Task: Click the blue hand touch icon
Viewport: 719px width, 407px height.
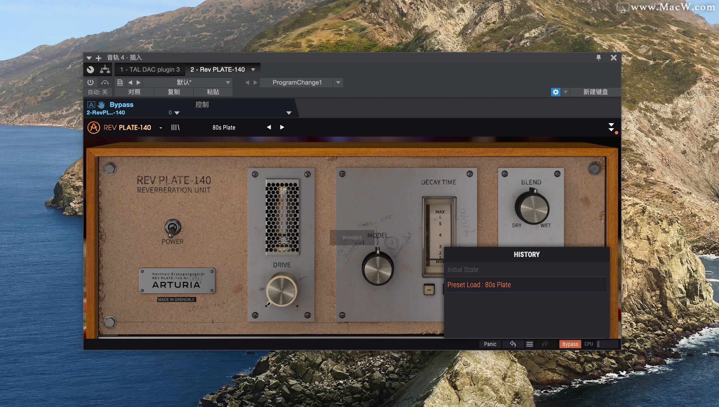Action: point(101,105)
